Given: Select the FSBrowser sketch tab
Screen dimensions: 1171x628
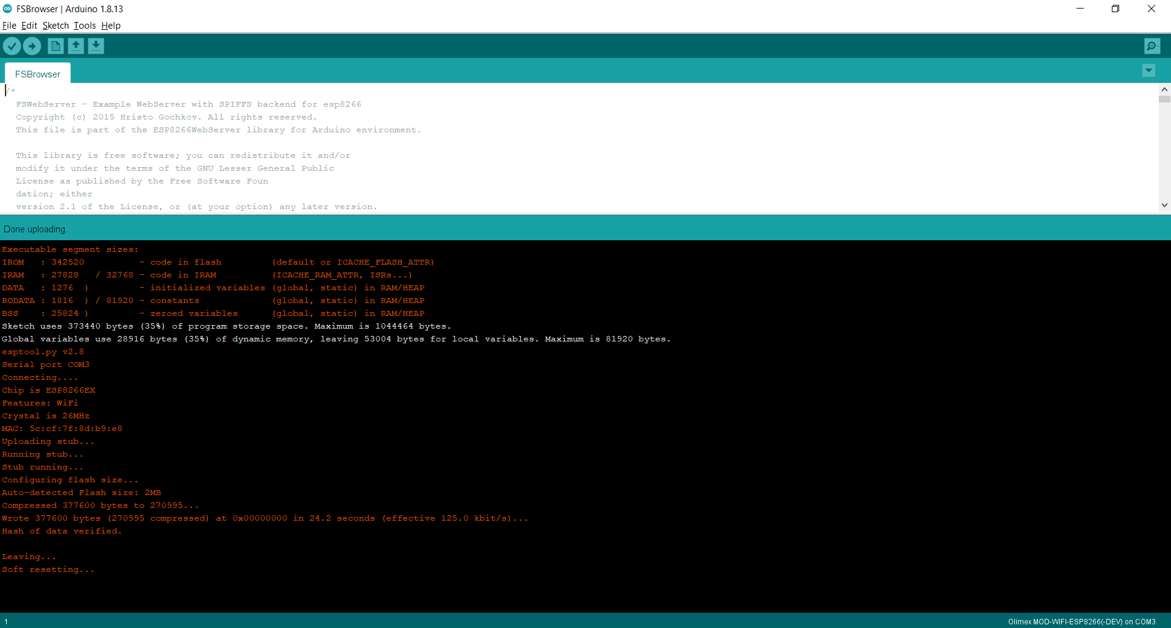Looking at the screenshot, I should pos(38,74).
